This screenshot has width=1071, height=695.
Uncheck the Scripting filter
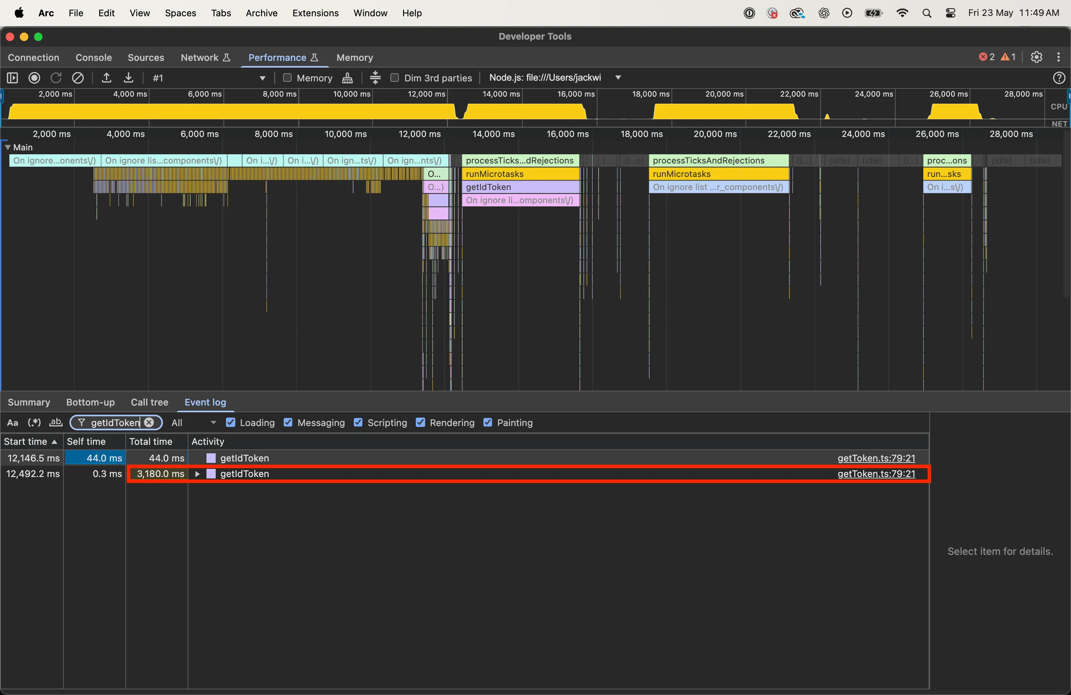pyautogui.click(x=358, y=423)
